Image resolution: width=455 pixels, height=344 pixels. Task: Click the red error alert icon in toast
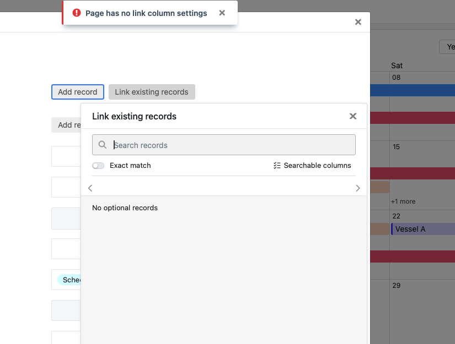tap(77, 13)
